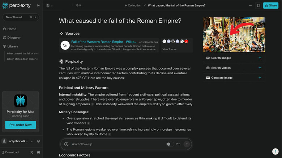Focus the Ask follow-up input field
The image size is (282, 158).
tap(118, 144)
